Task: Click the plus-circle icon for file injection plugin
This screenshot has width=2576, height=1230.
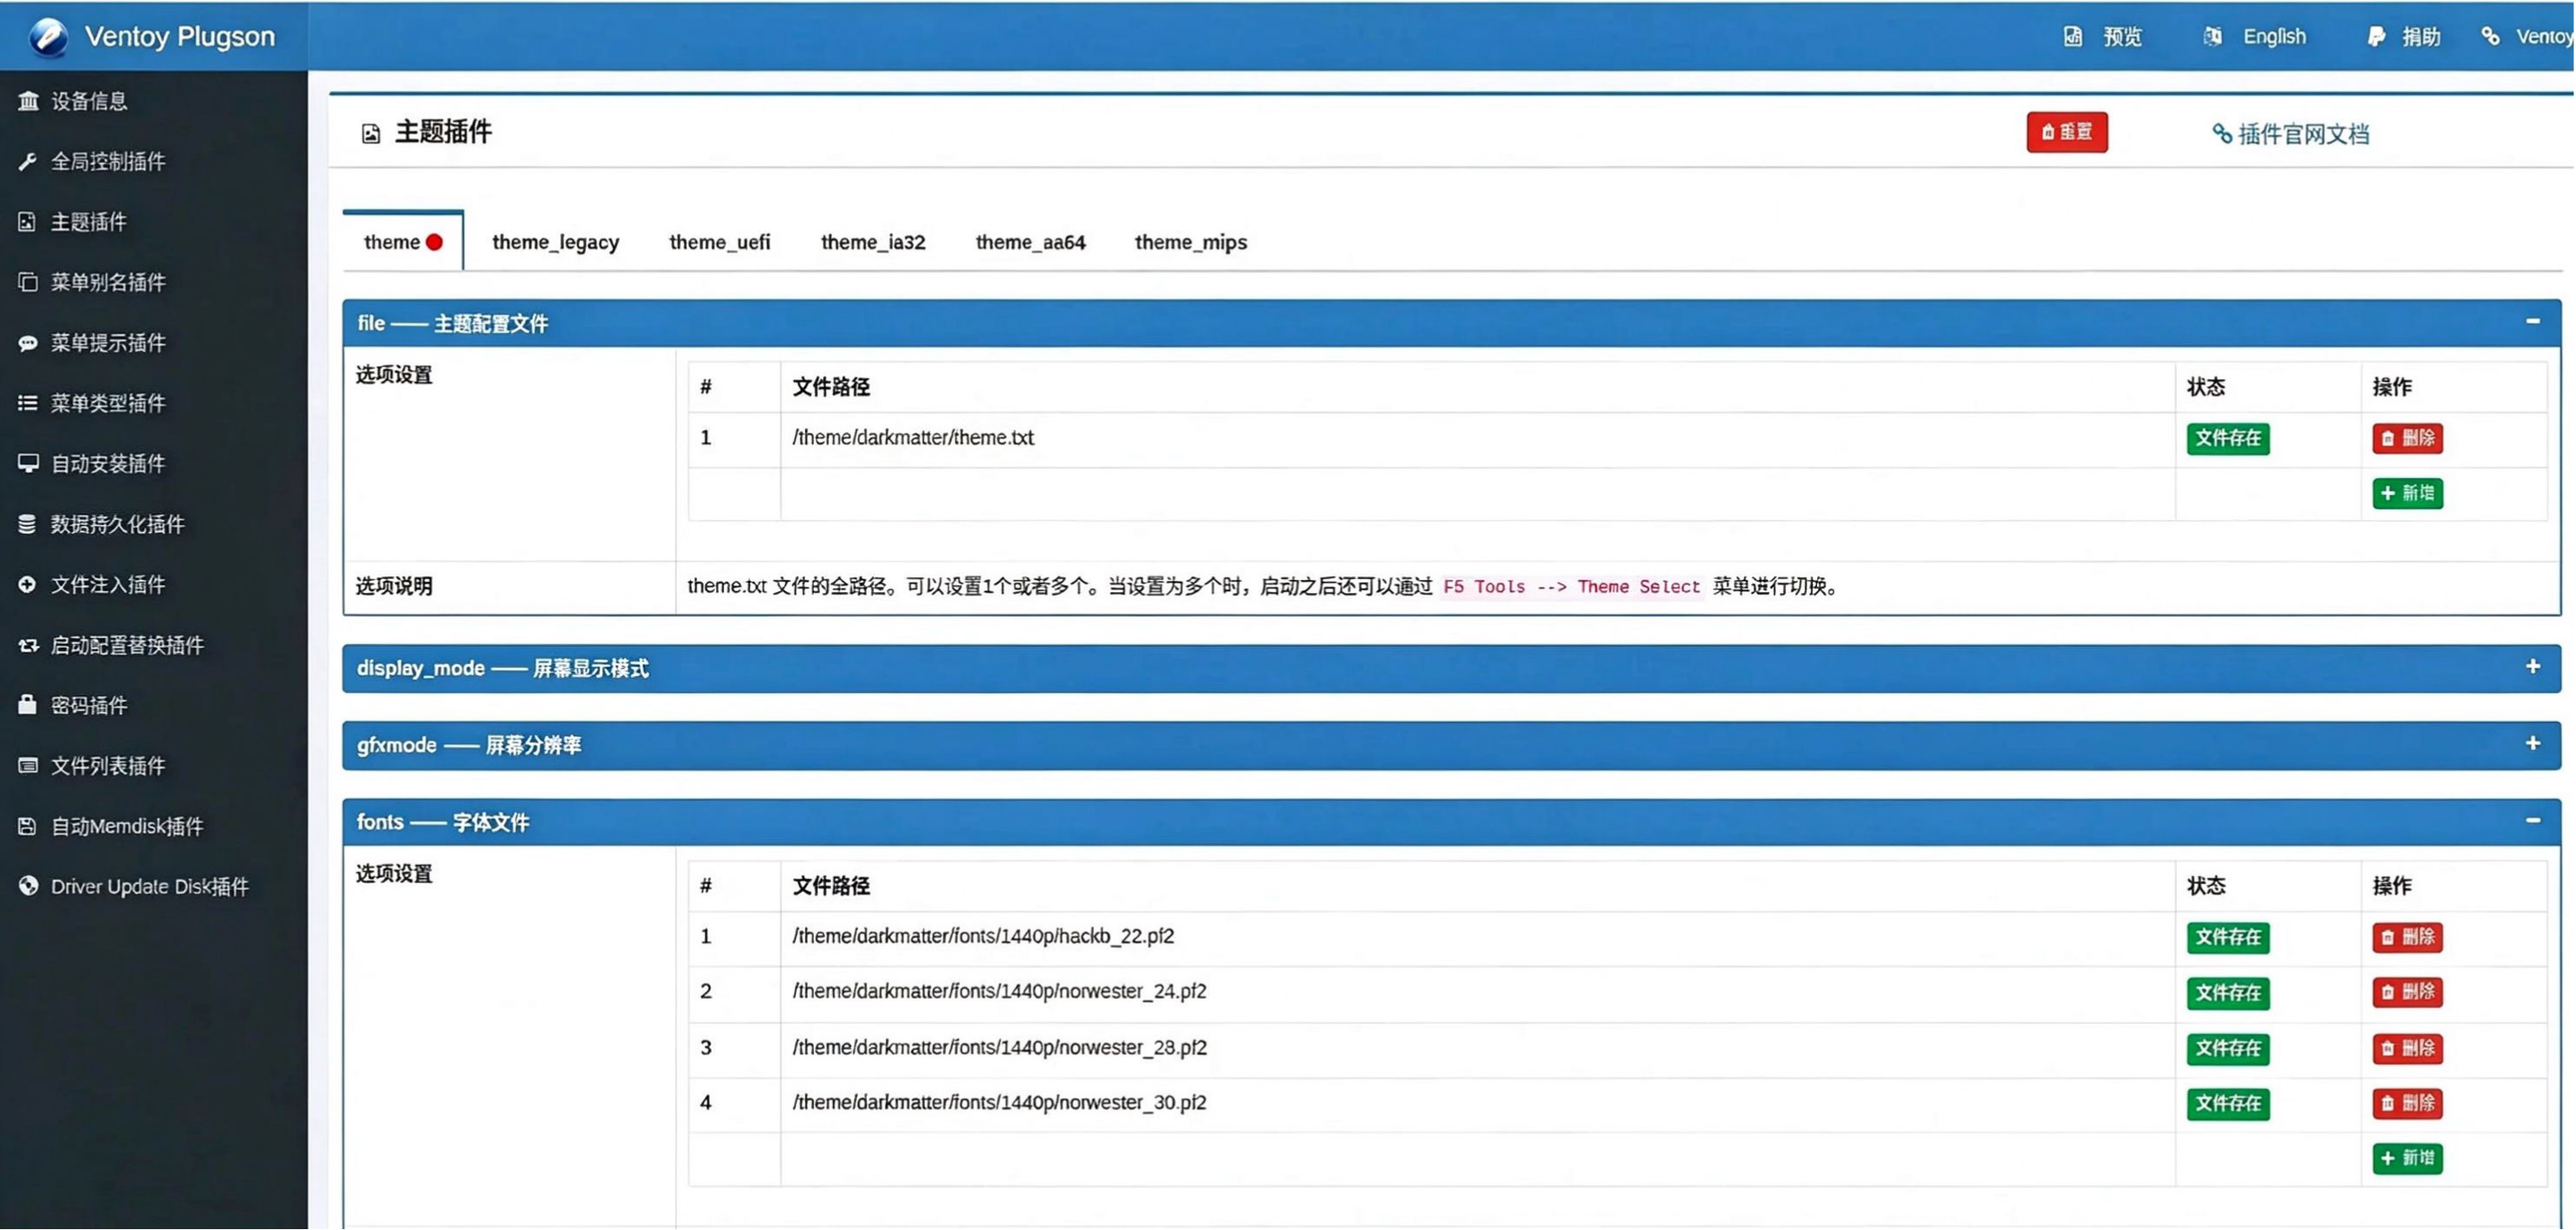Action: (28, 585)
